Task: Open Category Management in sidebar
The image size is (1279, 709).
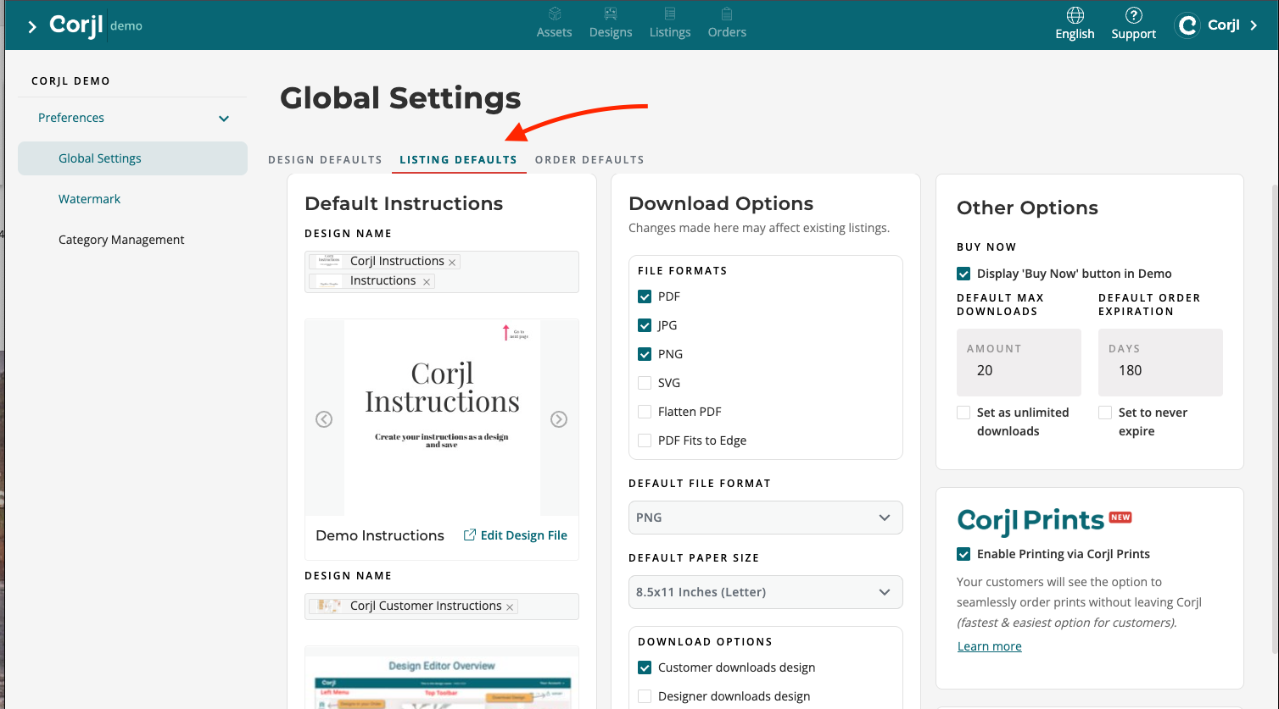Action: pos(121,240)
